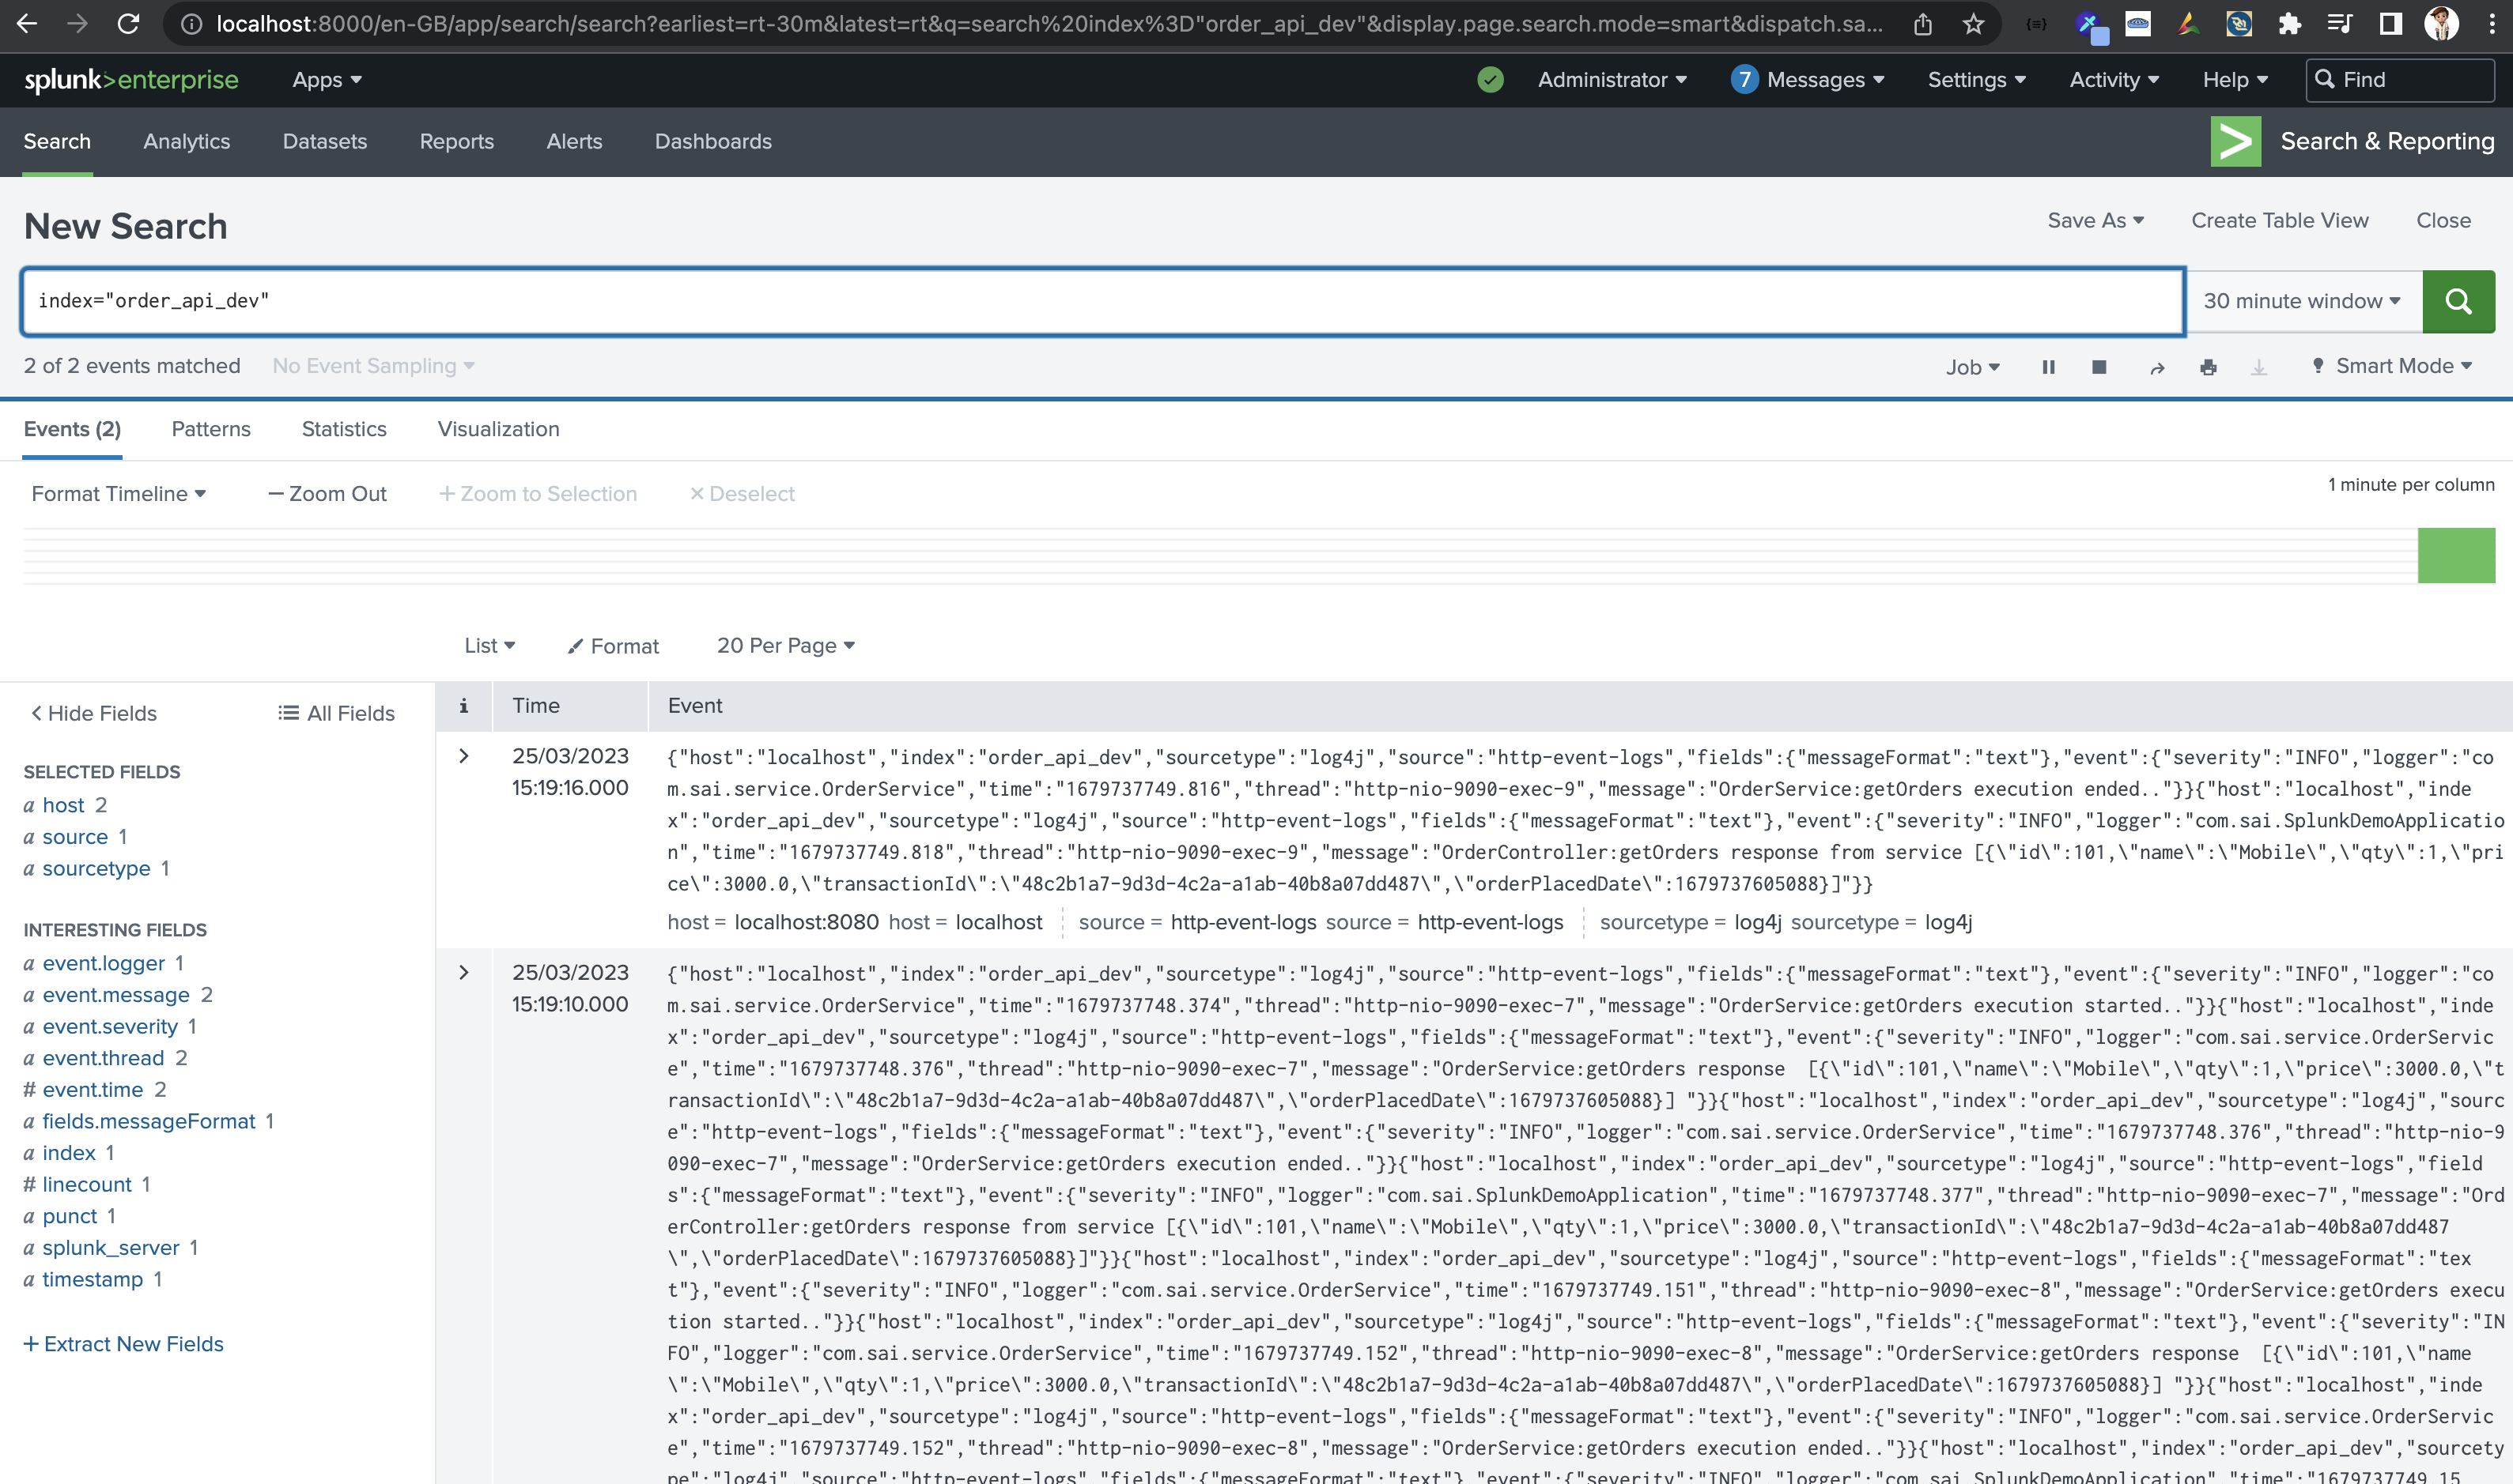Open the Job menu
The height and width of the screenshot is (1484, 2513).
1970,367
